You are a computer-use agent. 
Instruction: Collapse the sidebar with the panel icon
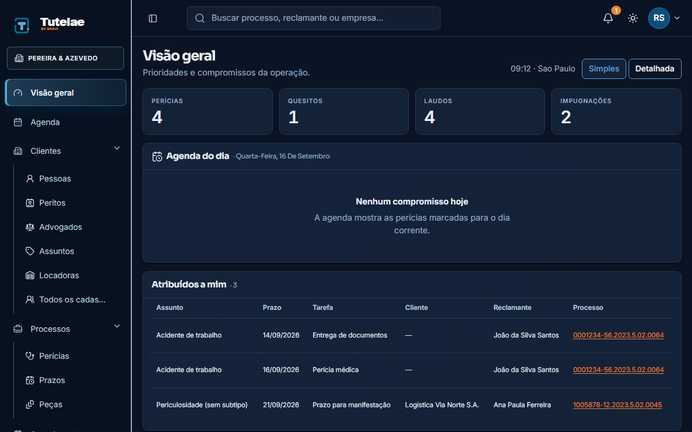click(x=153, y=18)
